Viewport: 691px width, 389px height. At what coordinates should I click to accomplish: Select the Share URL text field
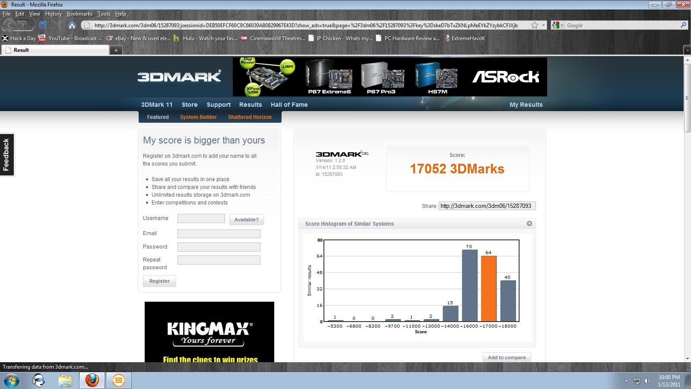pos(487,206)
